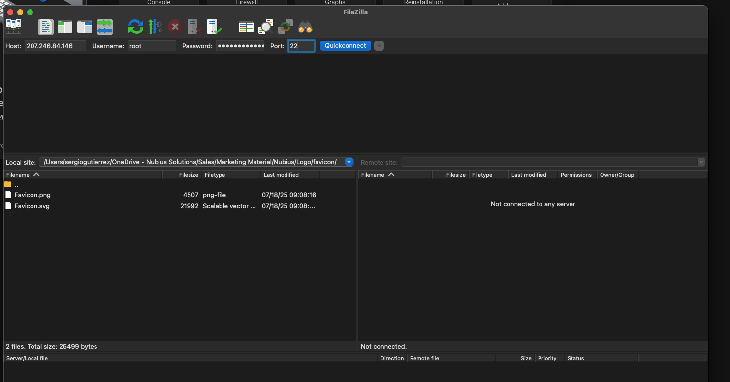Select the Favicon.svg file
Viewport: 730px width, 382px height.
pyautogui.click(x=32, y=206)
